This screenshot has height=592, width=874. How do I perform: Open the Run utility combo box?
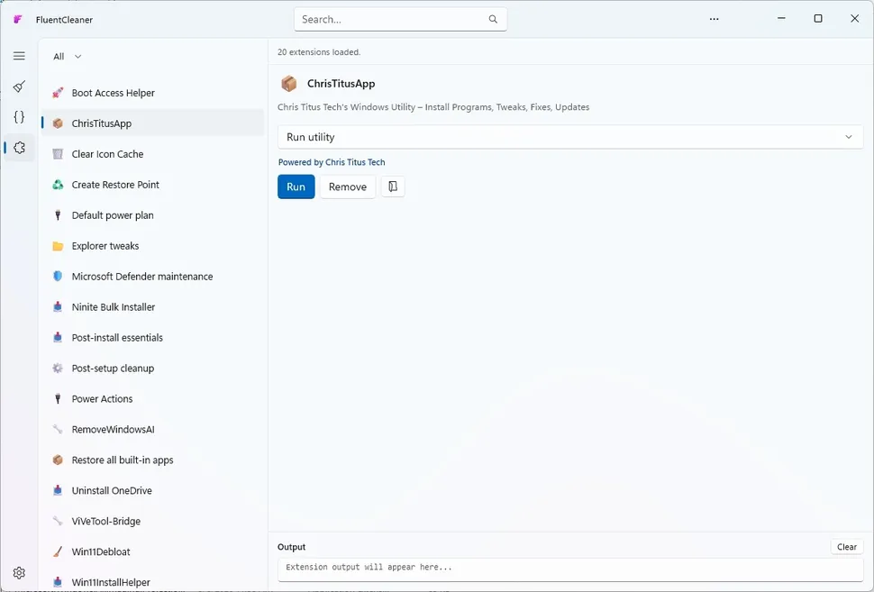tap(570, 137)
